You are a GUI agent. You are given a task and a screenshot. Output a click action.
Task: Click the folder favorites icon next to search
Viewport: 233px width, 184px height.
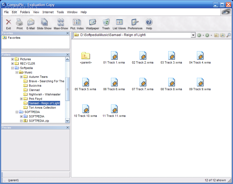(x=223, y=35)
